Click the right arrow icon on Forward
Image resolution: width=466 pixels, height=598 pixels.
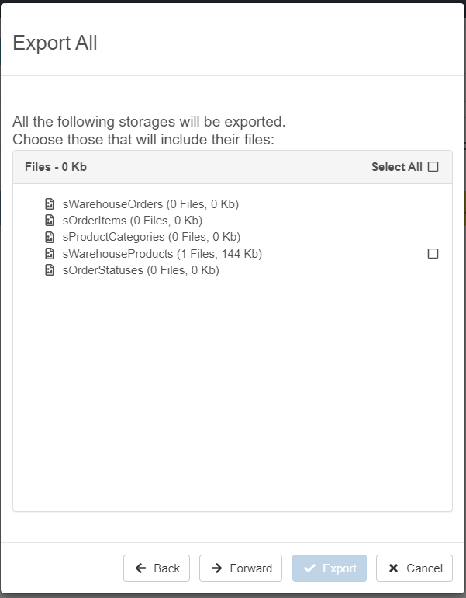pos(217,568)
